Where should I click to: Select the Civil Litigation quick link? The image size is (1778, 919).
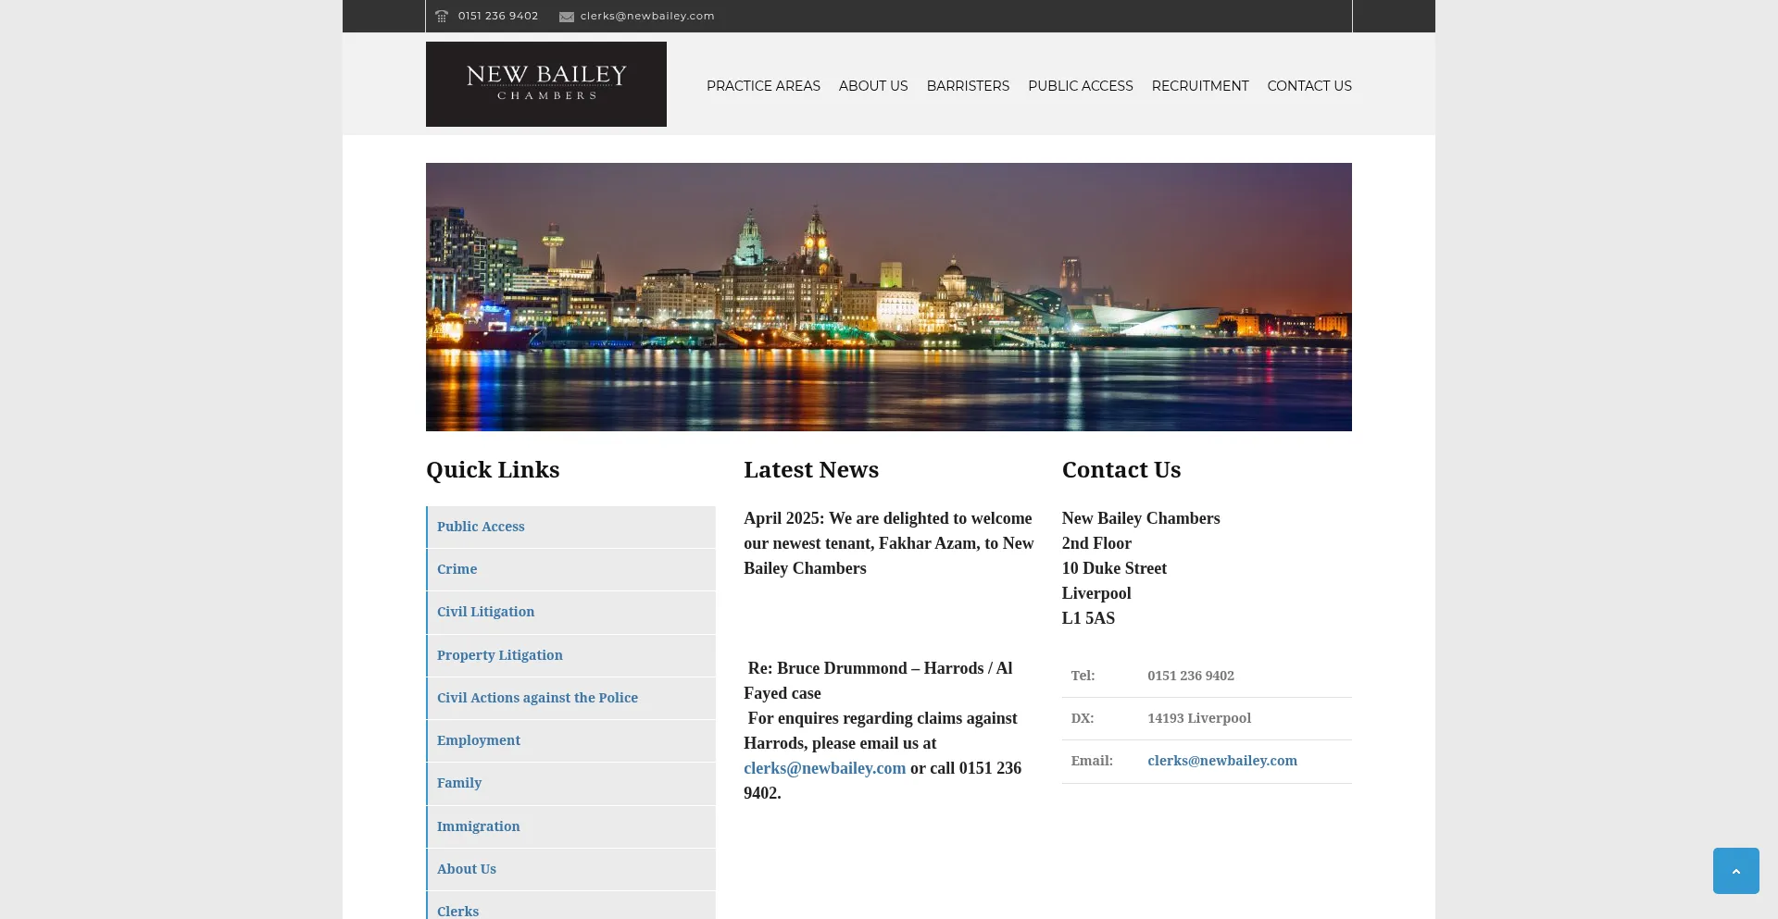(486, 612)
